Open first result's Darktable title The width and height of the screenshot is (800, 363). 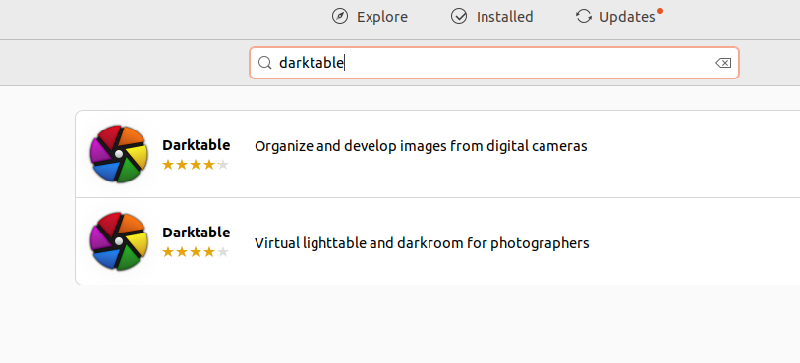[x=196, y=145]
